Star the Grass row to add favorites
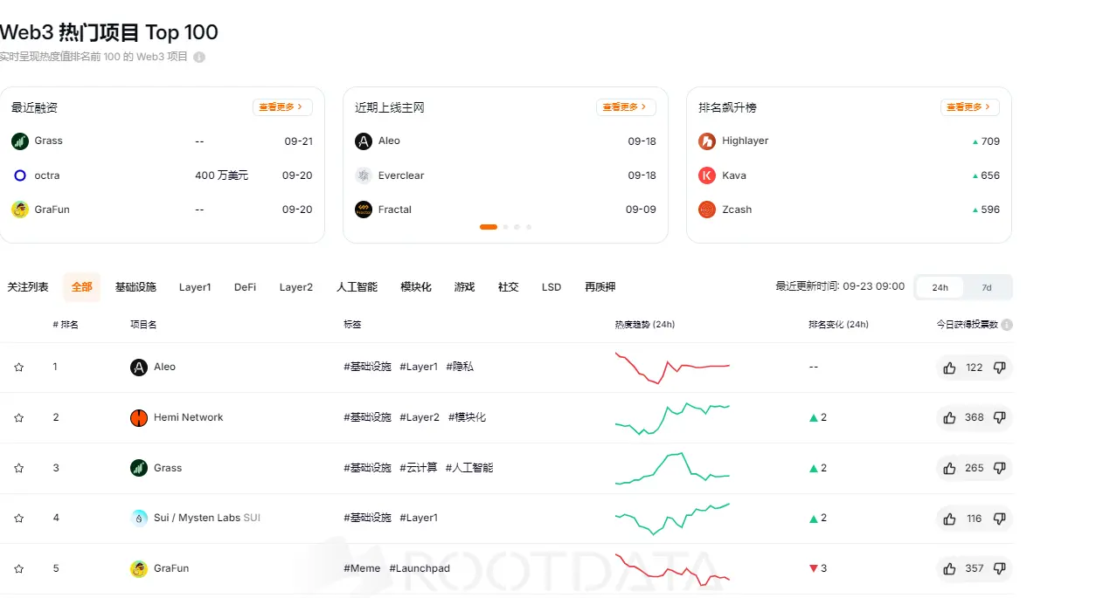This screenshot has height=598, width=1110. click(18, 467)
